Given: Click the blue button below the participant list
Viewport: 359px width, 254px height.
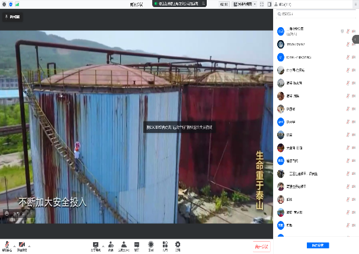Looking at the screenshot, I should pyautogui.click(x=318, y=245).
